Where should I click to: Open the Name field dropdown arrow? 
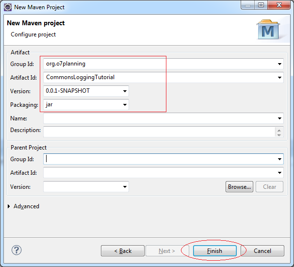(x=279, y=118)
